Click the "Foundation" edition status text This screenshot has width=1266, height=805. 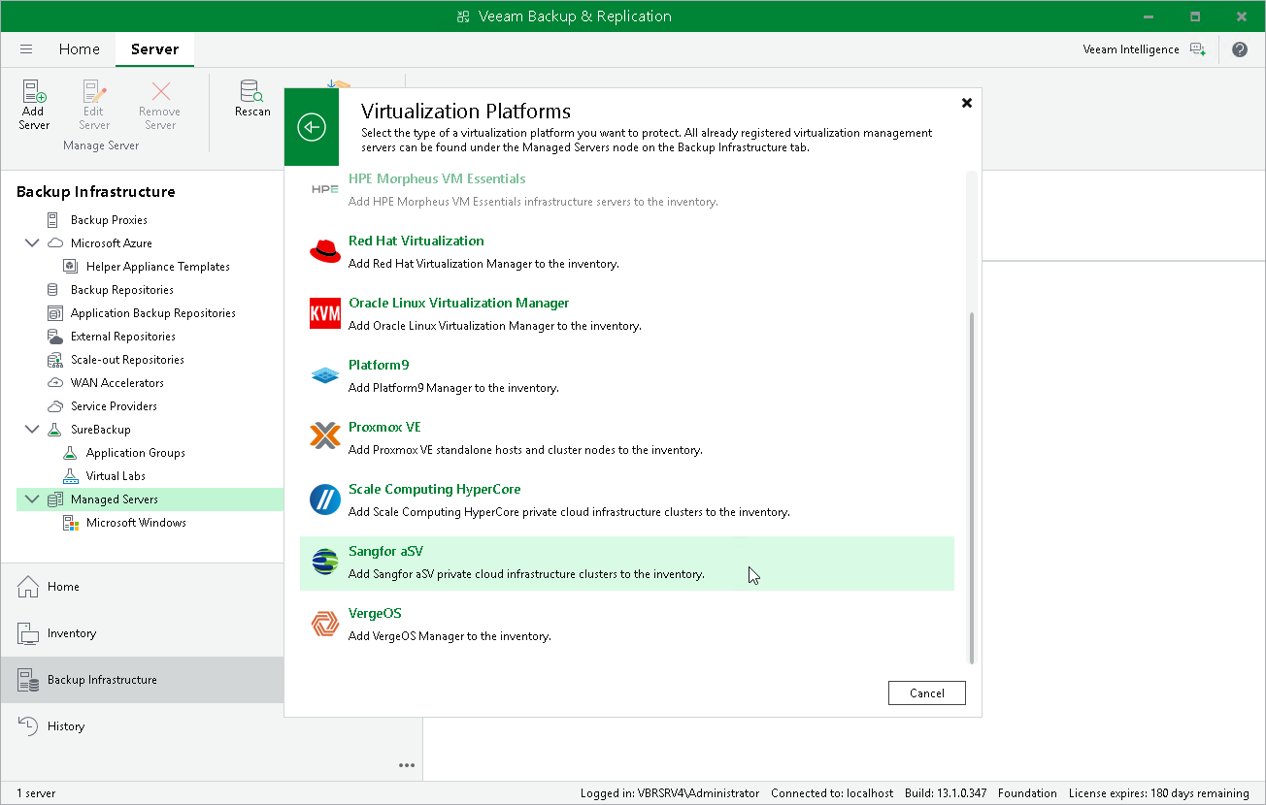(1027, 793)
